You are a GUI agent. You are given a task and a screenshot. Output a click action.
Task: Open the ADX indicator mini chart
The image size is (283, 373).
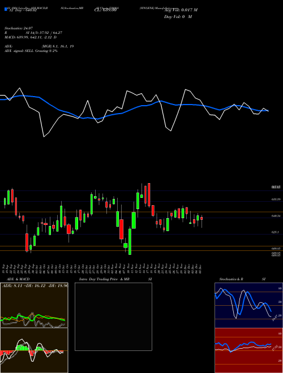point(34,305)
